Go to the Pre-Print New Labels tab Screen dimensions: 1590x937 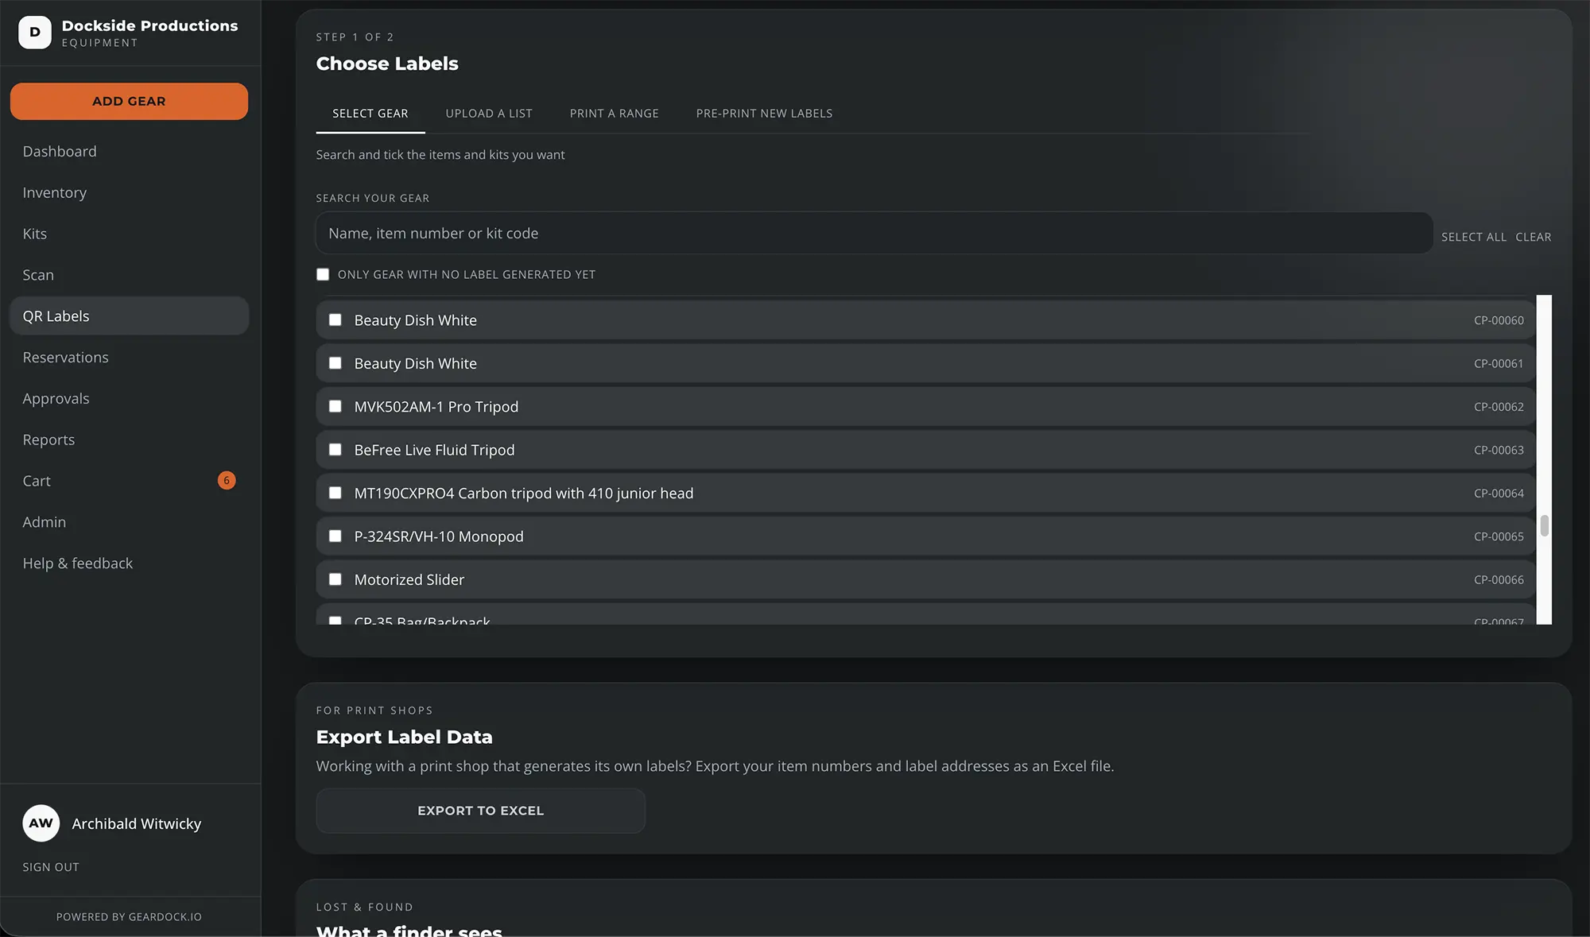click(x=765, y=114)
